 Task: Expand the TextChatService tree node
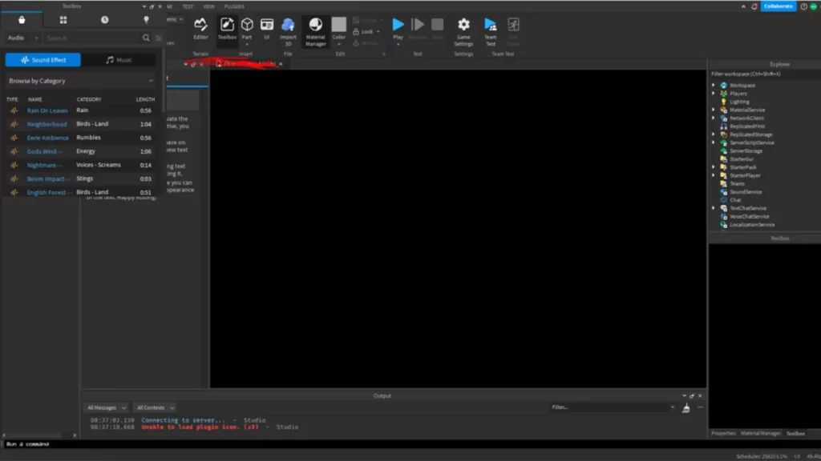pos(713,208)
